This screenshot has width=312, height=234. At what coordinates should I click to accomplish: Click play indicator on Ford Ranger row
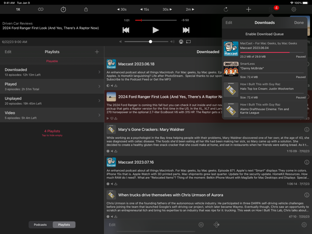pyautogui.click(x=108, y=118)
